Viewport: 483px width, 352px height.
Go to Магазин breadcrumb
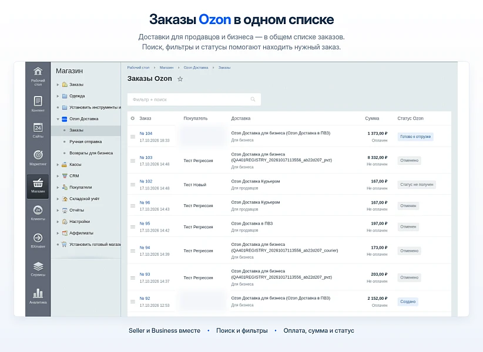[x=166, y=67]
